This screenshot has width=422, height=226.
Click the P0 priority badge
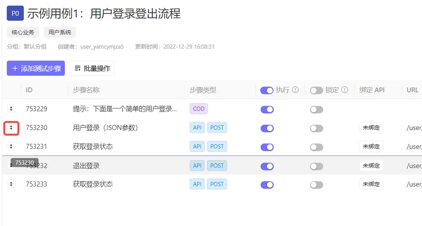[15, 14]
